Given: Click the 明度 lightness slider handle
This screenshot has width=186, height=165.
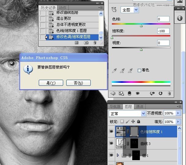Looking at the screenshot, I should tap(141, 50).
